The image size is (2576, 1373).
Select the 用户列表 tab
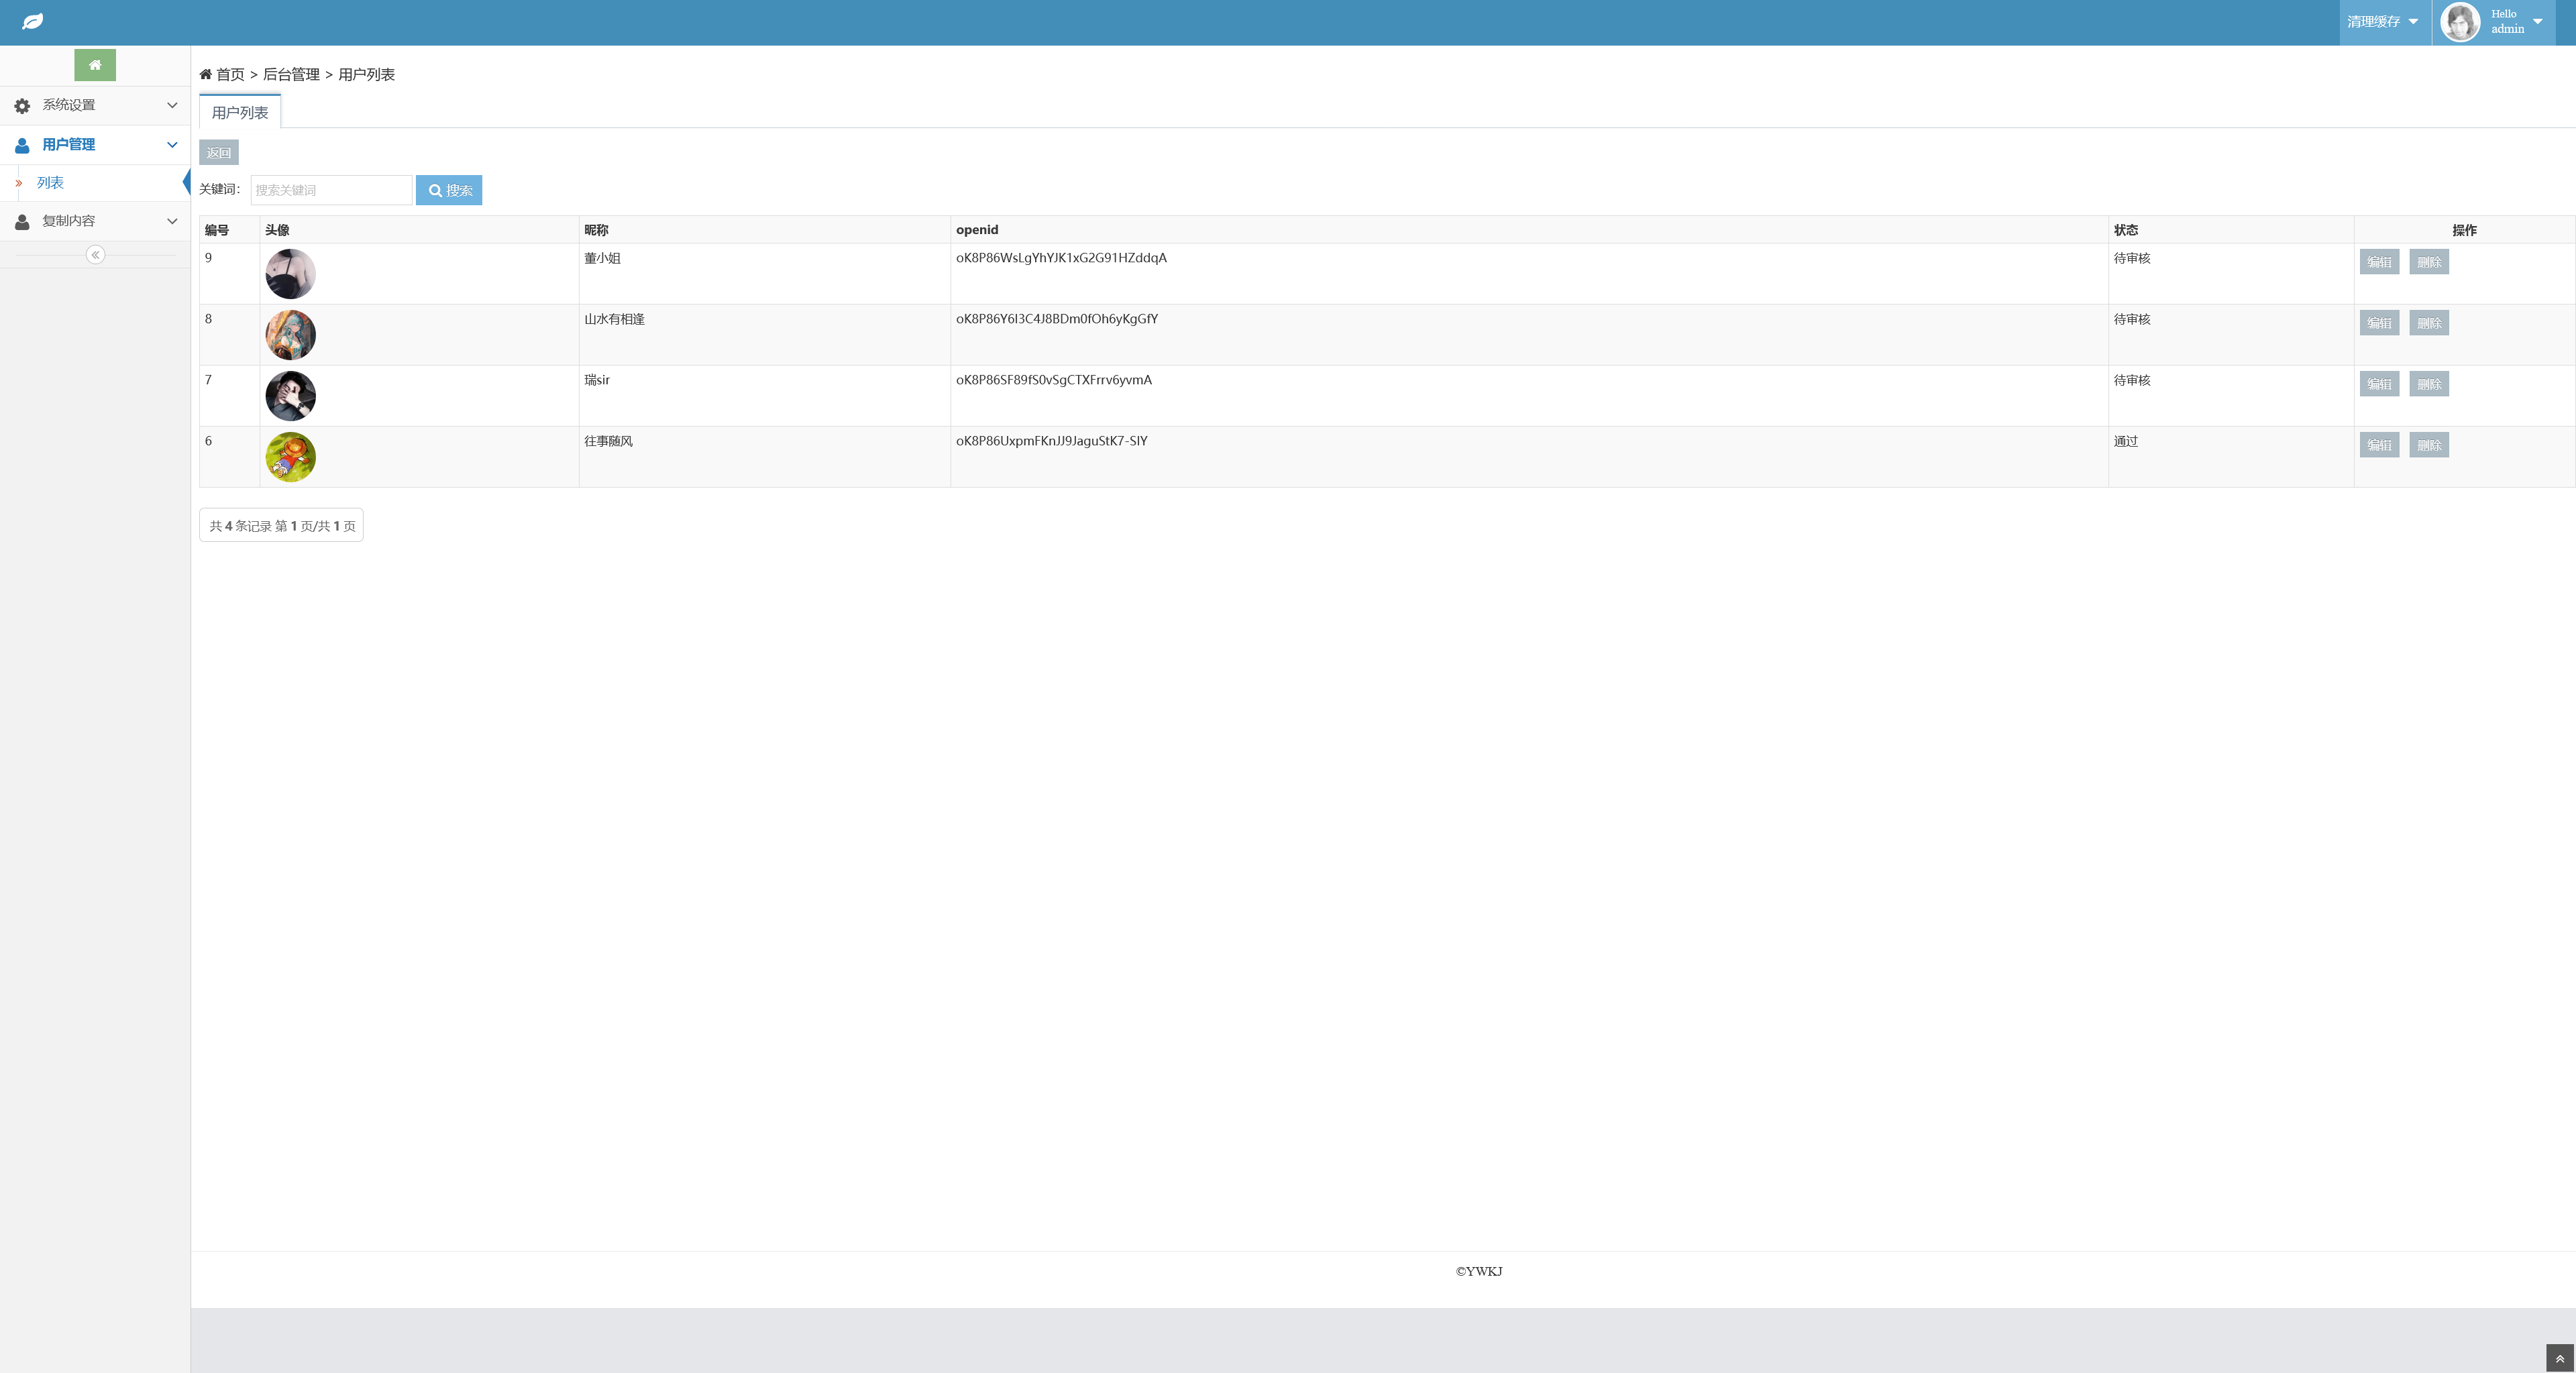(240, 113)
